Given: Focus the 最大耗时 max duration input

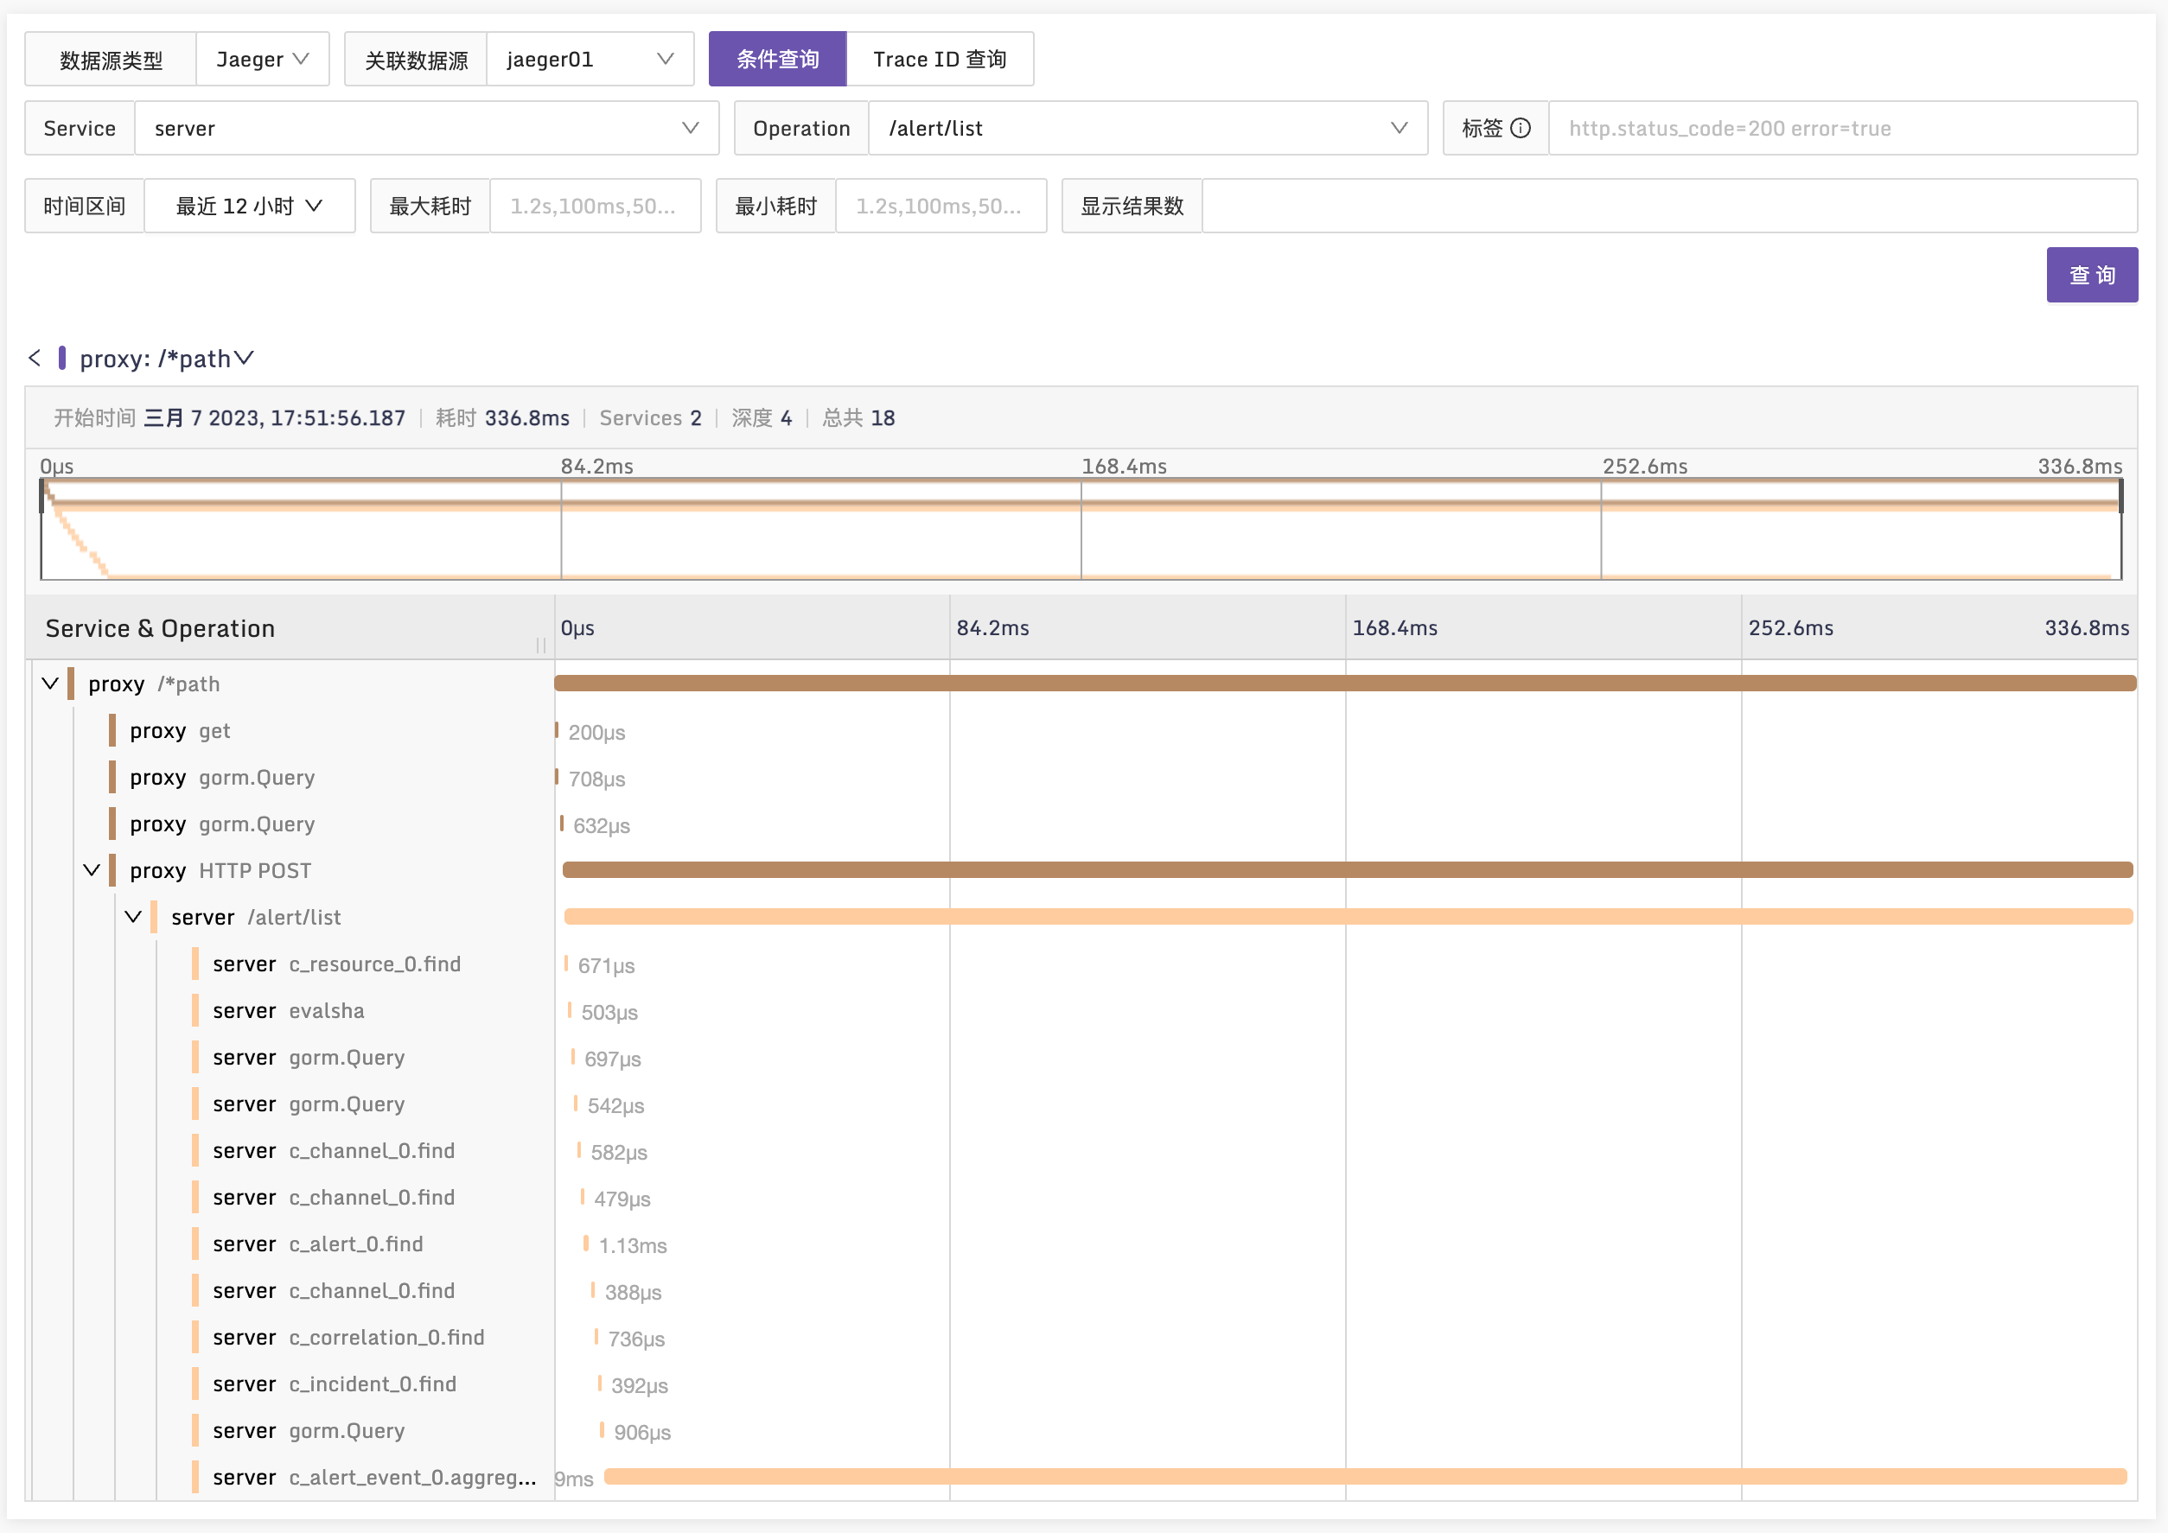Looking at the screenshot, I should coord(595,206).
